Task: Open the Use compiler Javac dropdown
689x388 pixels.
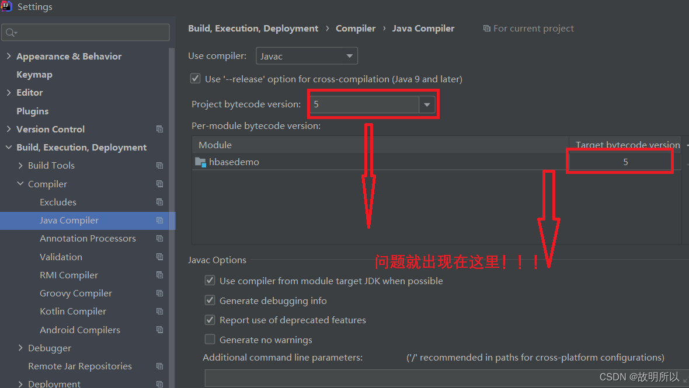Action: click(x=307, y=56)
